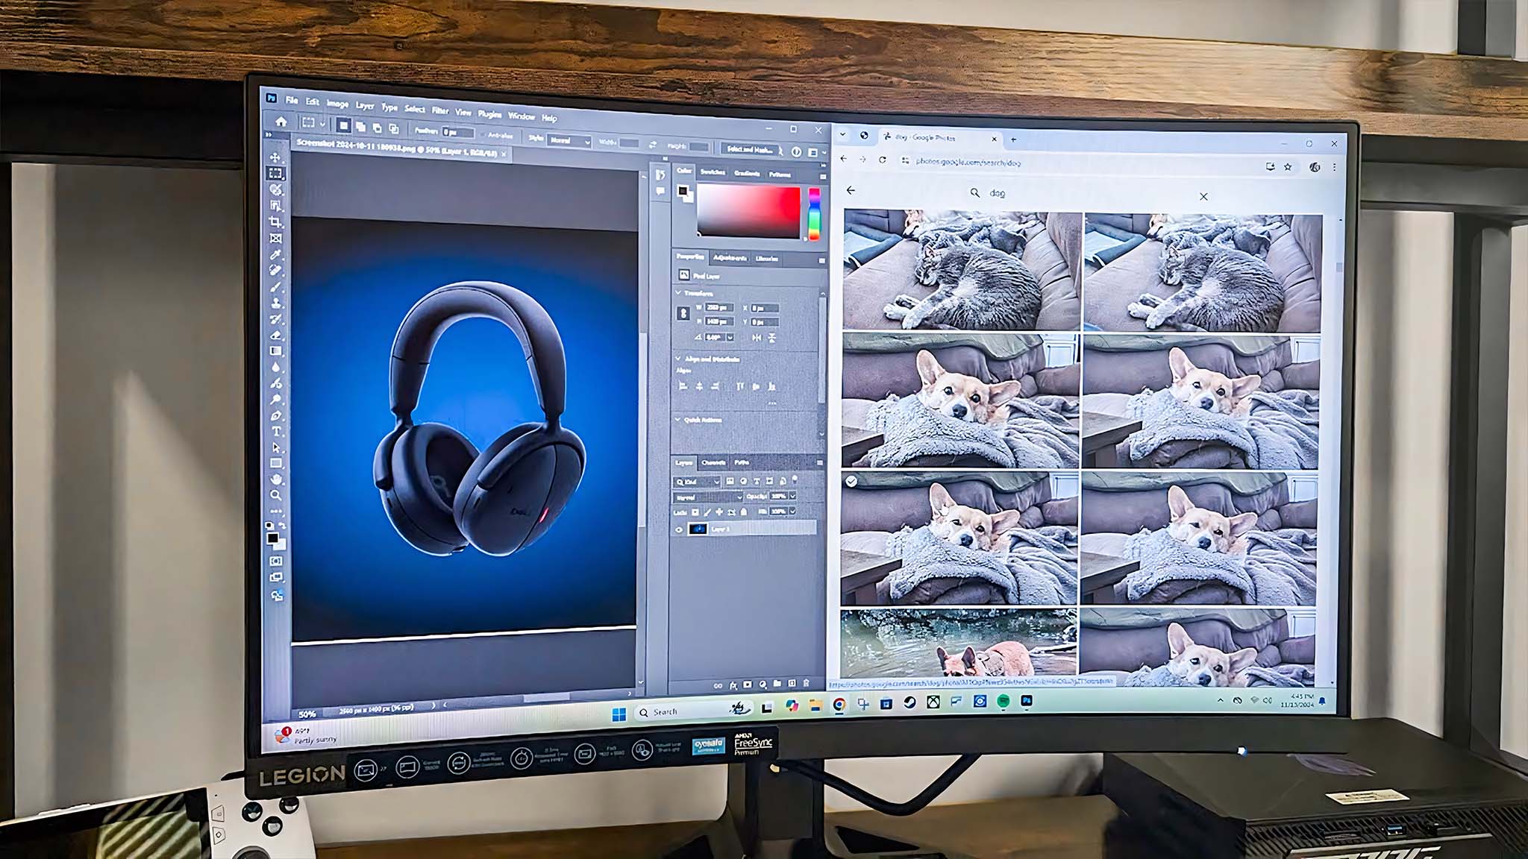This screenshot has width=1528, height=859.
Task: Click the Windows Start button
Action: click(x=619, y=714)
